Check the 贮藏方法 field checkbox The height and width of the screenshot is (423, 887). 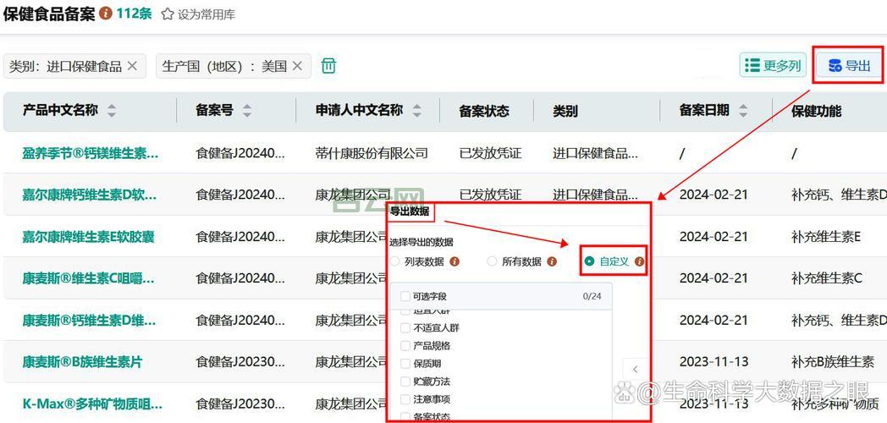pos(405,382)
